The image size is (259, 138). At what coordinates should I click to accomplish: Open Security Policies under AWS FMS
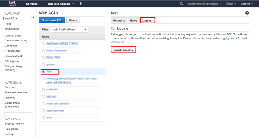(x=14, y=124)
